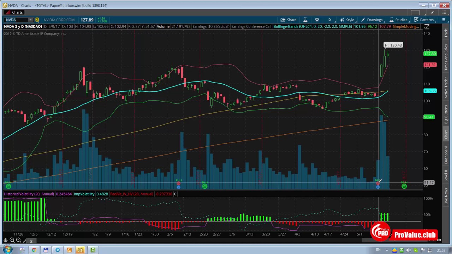The image size is (452, 254).
Task: Click the rightmost green marker on chart
Action: [404, 186]
